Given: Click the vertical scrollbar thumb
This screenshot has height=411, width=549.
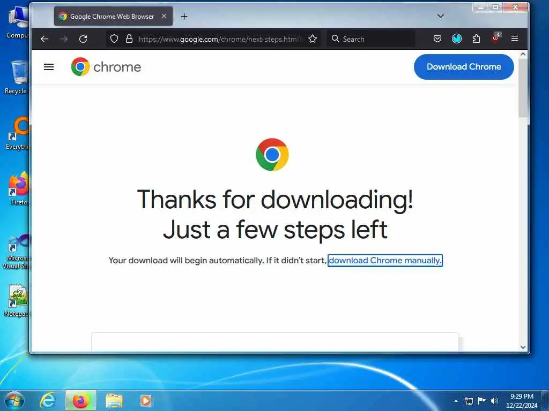Looking at the screenshot, I should click(523, 88).
